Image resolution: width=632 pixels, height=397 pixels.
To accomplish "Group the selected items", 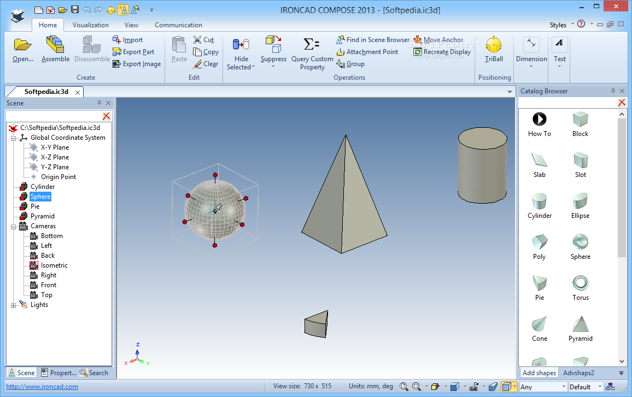I will (x=350, y=64).
